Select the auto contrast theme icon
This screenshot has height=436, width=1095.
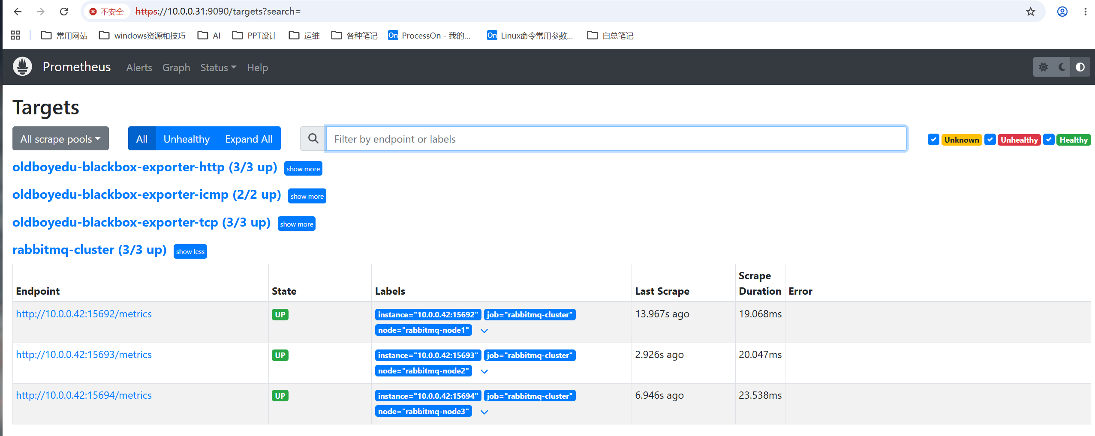(x=1080, y=67)
